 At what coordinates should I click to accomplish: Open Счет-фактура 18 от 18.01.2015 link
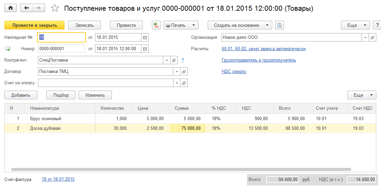tap(58, 179)
